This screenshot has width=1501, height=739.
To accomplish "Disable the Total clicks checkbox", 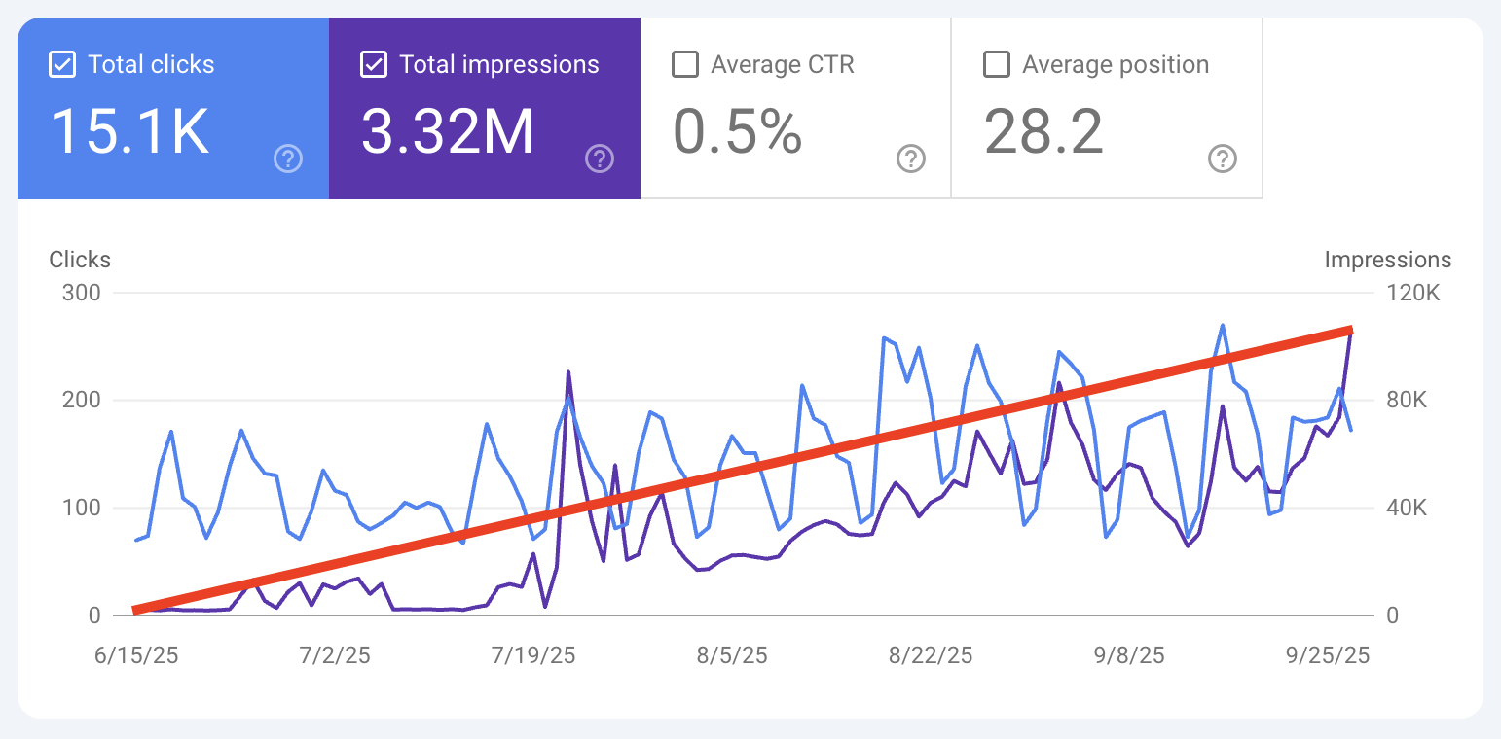I will point(61,63).
